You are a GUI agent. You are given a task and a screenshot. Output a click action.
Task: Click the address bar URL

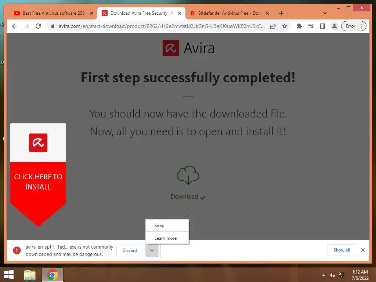[162, 26]
